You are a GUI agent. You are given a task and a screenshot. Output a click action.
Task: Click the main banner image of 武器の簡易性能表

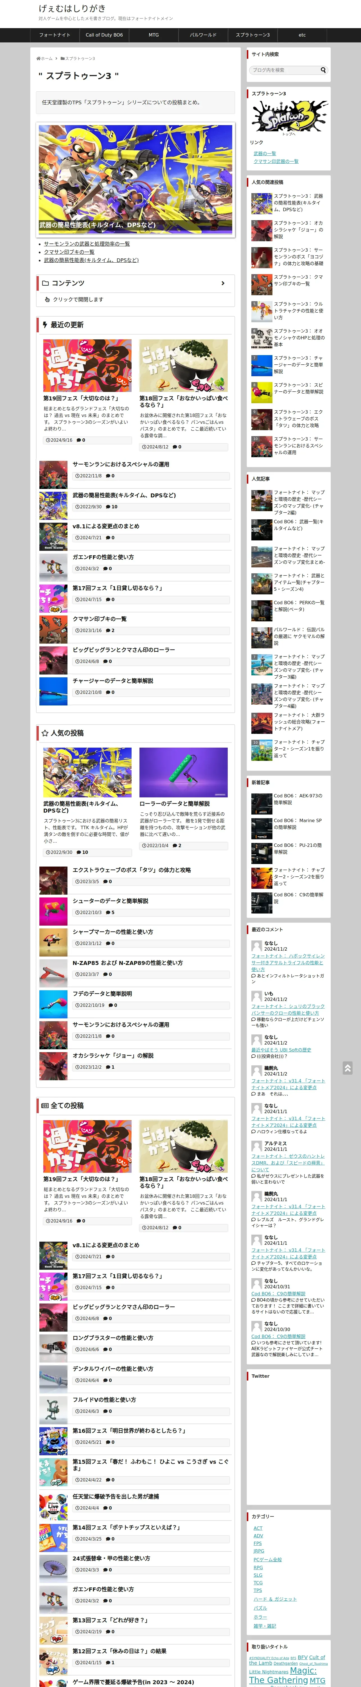[x=136, y=179]
